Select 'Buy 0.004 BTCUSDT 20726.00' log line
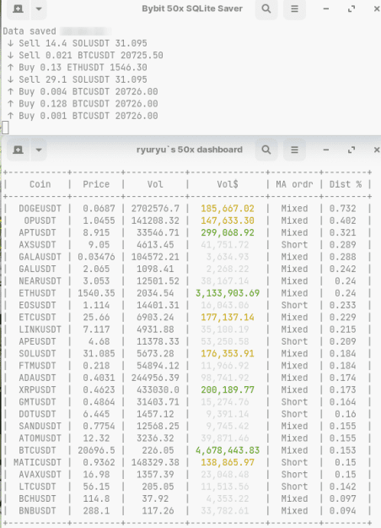The image size is (381, 528). (83, 91)
